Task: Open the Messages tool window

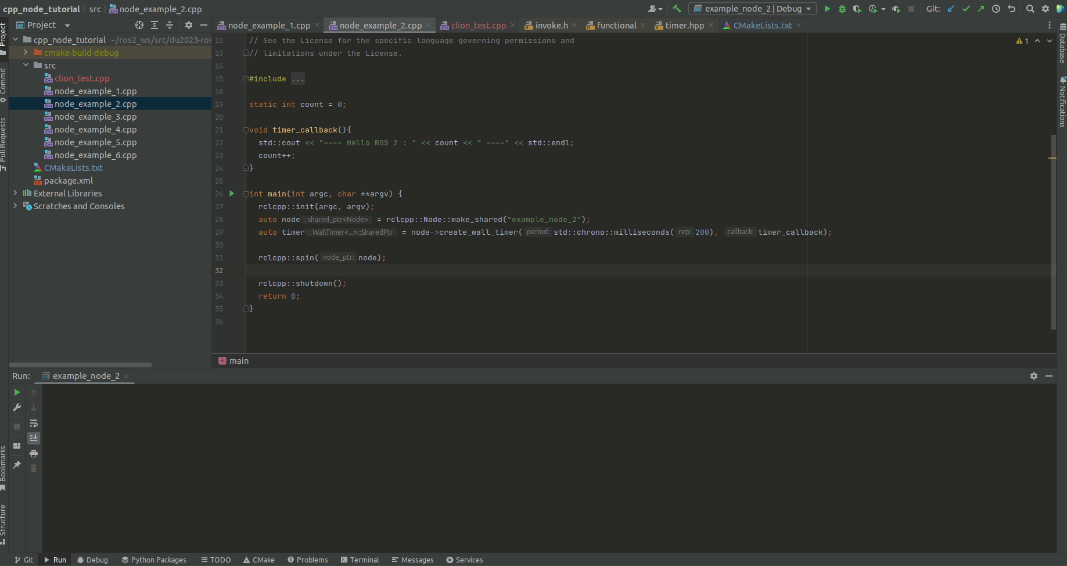Action: pos(412,560)
